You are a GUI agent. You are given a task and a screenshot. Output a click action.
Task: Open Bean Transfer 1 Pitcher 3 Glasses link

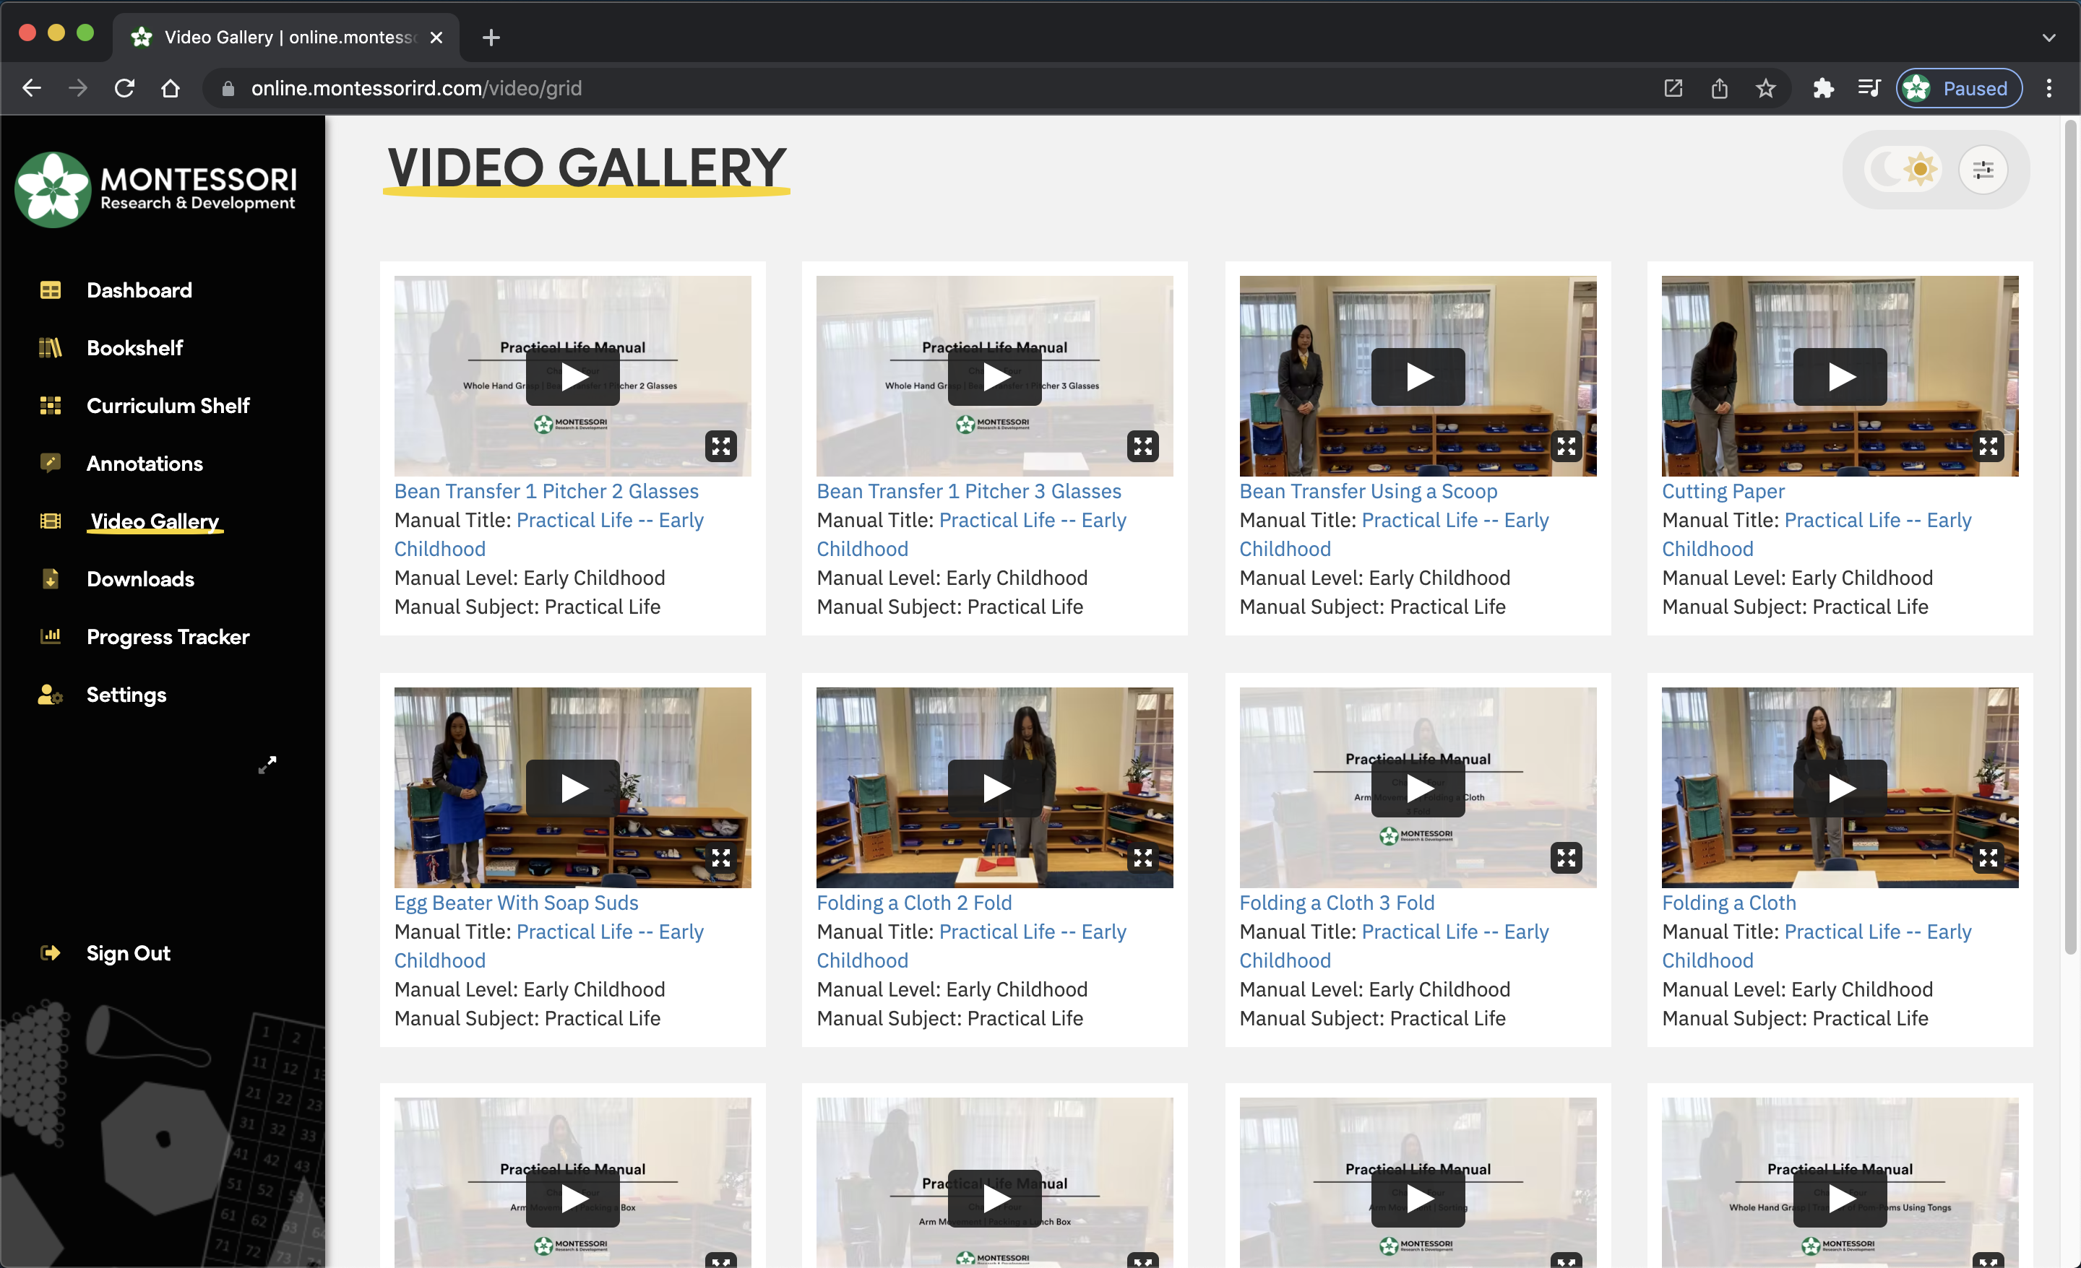click(969, 491)
